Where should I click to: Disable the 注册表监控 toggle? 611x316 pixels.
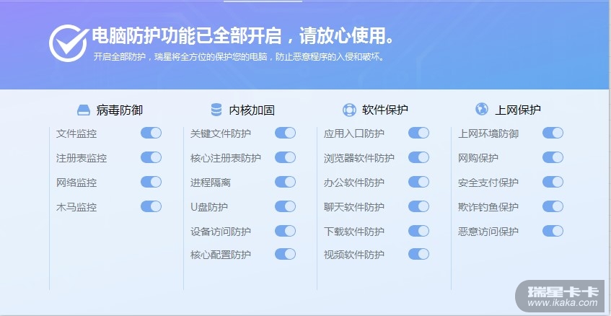coord(151,157)
